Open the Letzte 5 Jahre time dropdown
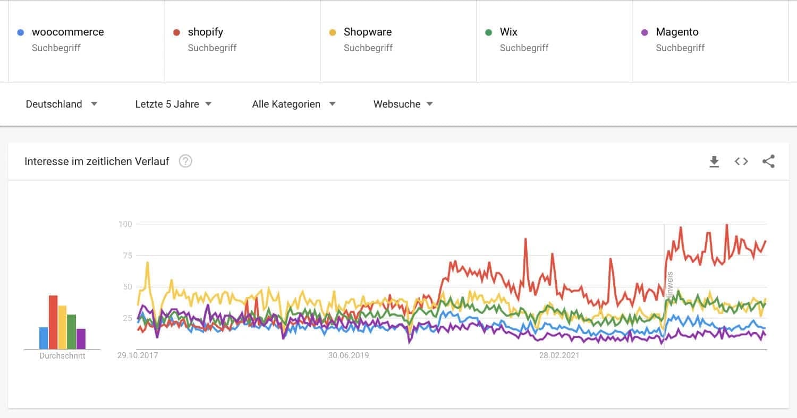The height and width of the screenshot is (418, 797). 173,104
